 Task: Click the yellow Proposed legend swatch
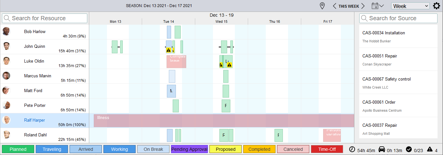click(x=226, y=149)
